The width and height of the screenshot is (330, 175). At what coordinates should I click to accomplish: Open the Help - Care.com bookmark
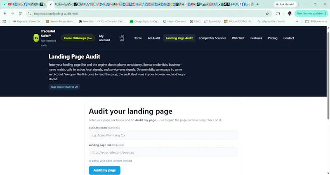pos(174,21)
